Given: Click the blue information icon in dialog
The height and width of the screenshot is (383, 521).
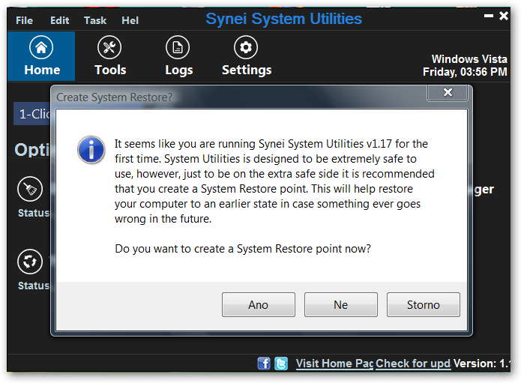Looking at the screenshot, I should click(x=91, y=150).
